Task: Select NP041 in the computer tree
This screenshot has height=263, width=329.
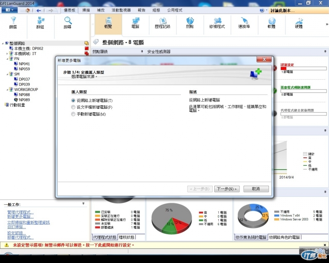Action: [x=24, y=64]
